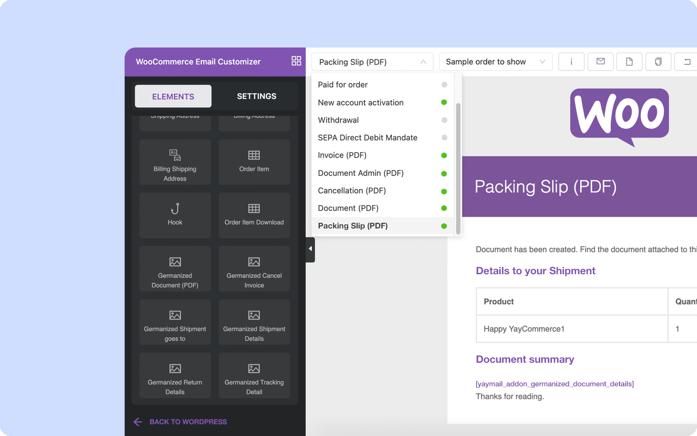Open the grid menu icon beside the customizer title
The width and height of the screenshot is (697, 436).
pyautogui.click(x=296, y=61)
